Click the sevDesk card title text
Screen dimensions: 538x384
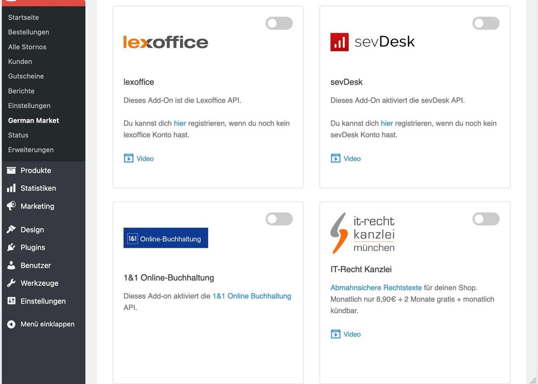point(347,82)
